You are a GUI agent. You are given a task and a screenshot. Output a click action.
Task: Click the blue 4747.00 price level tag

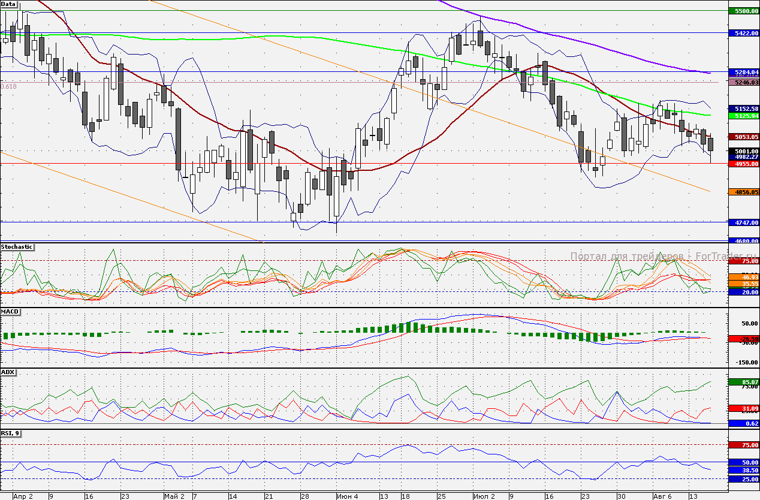tap(743, 222)
